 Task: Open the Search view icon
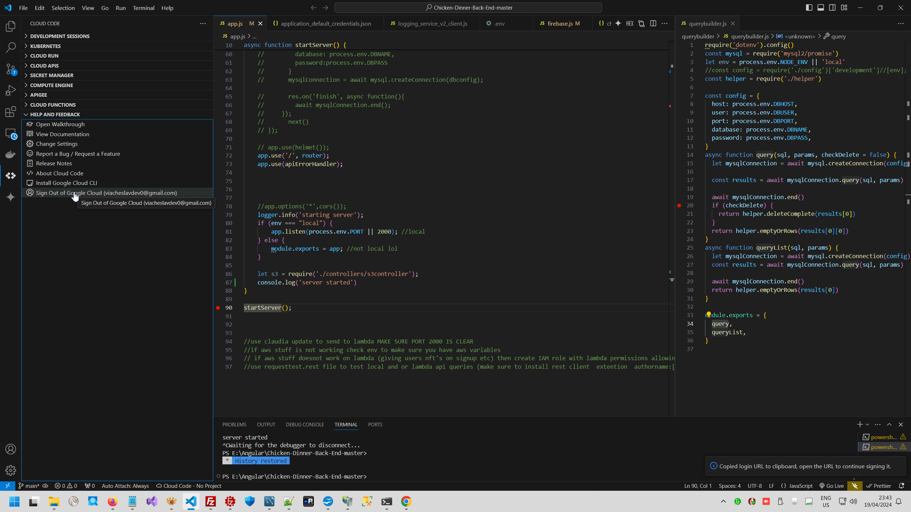[11, 48]
